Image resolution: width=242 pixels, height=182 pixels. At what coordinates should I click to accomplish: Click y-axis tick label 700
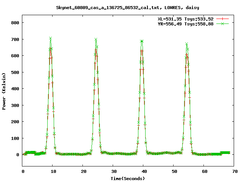pyautogui.click(x=15, y=39)
